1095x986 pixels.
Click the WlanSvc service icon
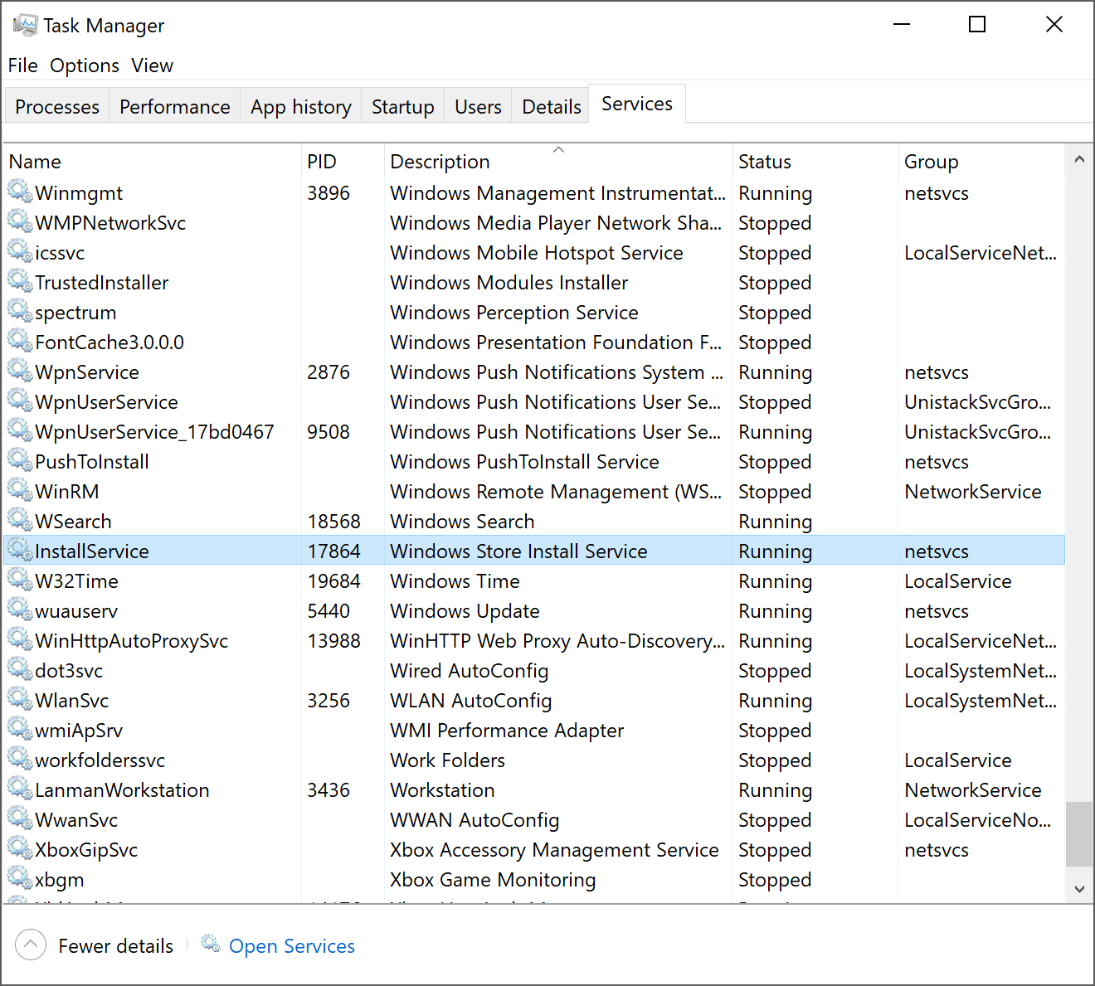tap(20, 699)
